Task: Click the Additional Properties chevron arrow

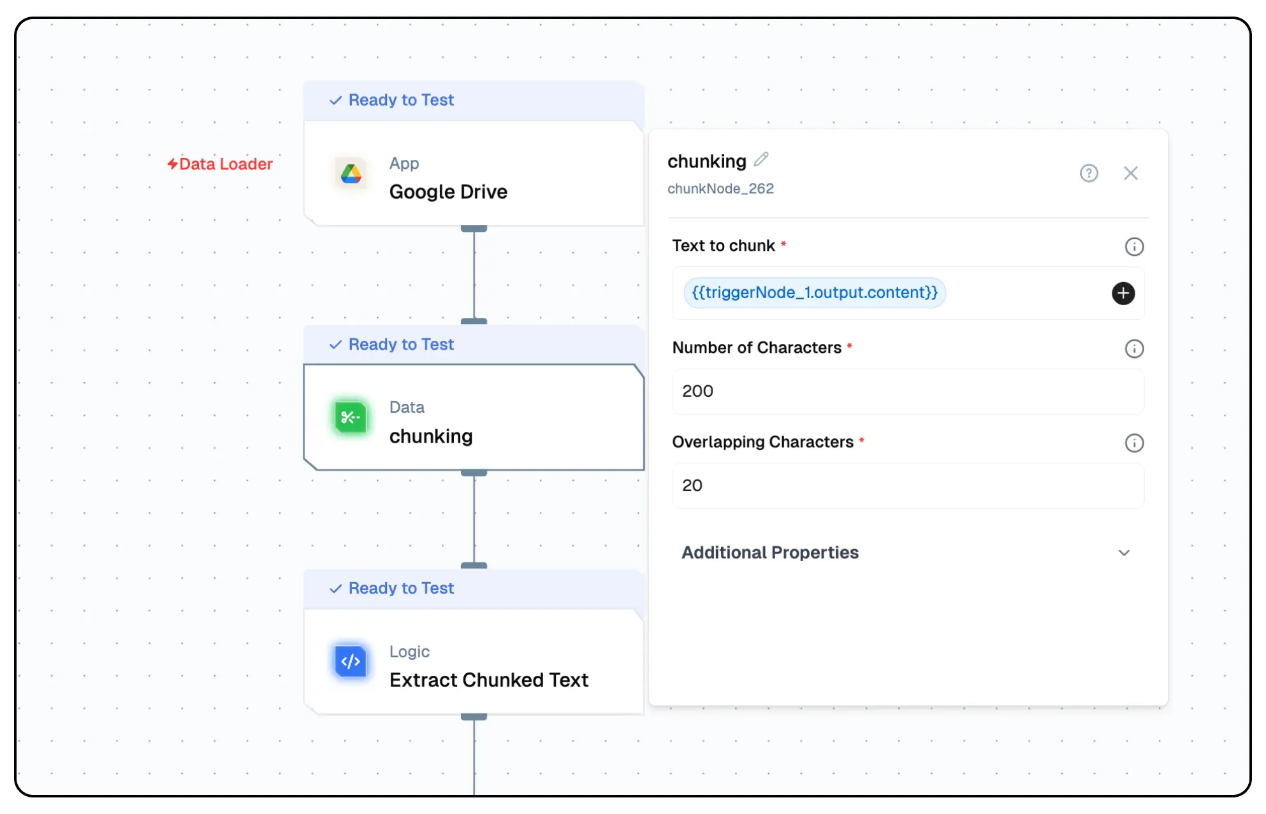Action: click(1124, 553)
